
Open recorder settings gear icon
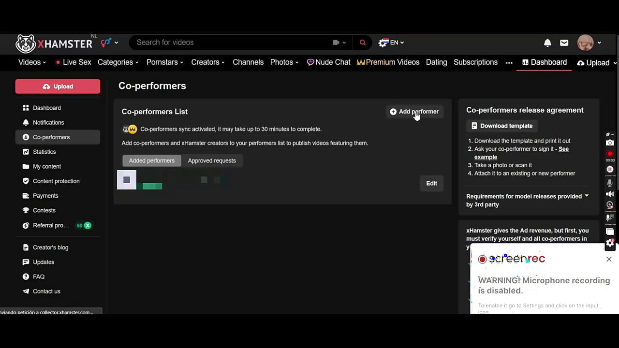tap(610, 244)
